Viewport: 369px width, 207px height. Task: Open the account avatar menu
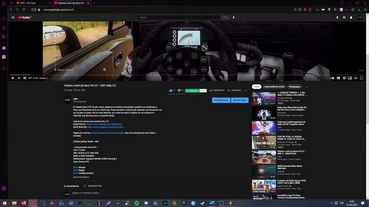coord(359,17)
